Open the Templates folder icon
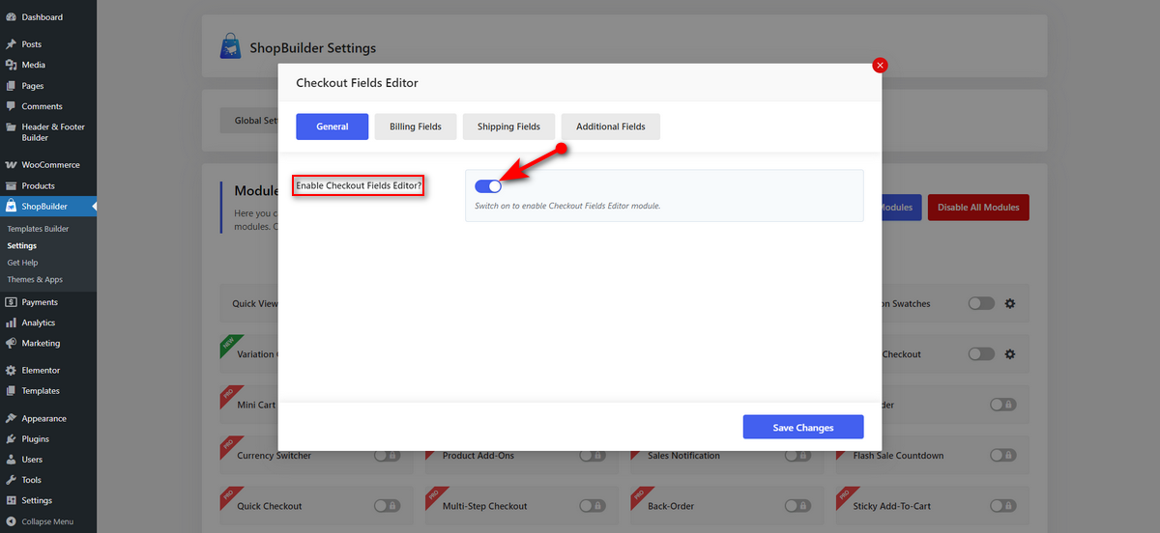 coord(10,391)
